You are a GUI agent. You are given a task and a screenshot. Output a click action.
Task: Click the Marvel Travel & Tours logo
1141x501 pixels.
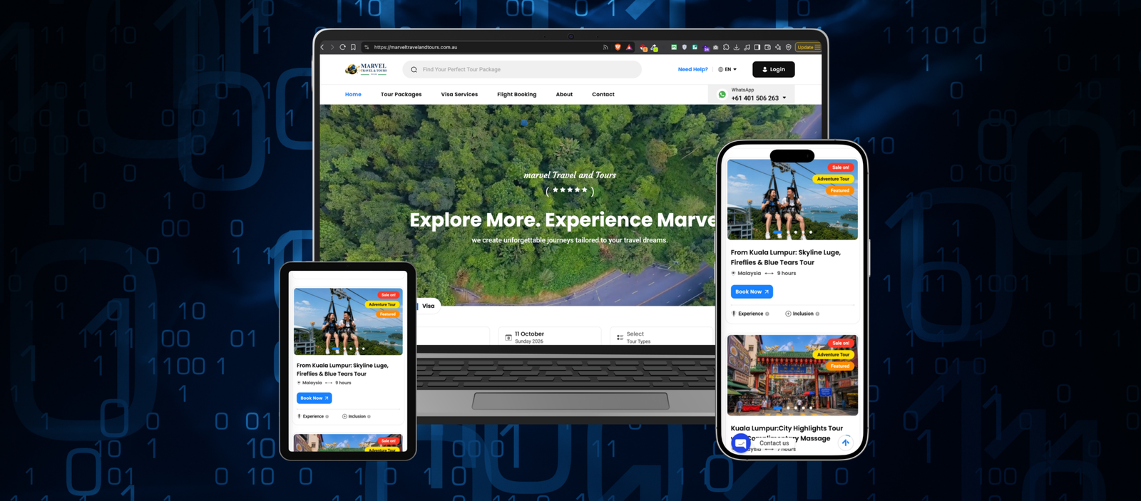click(x=366, y=69)
